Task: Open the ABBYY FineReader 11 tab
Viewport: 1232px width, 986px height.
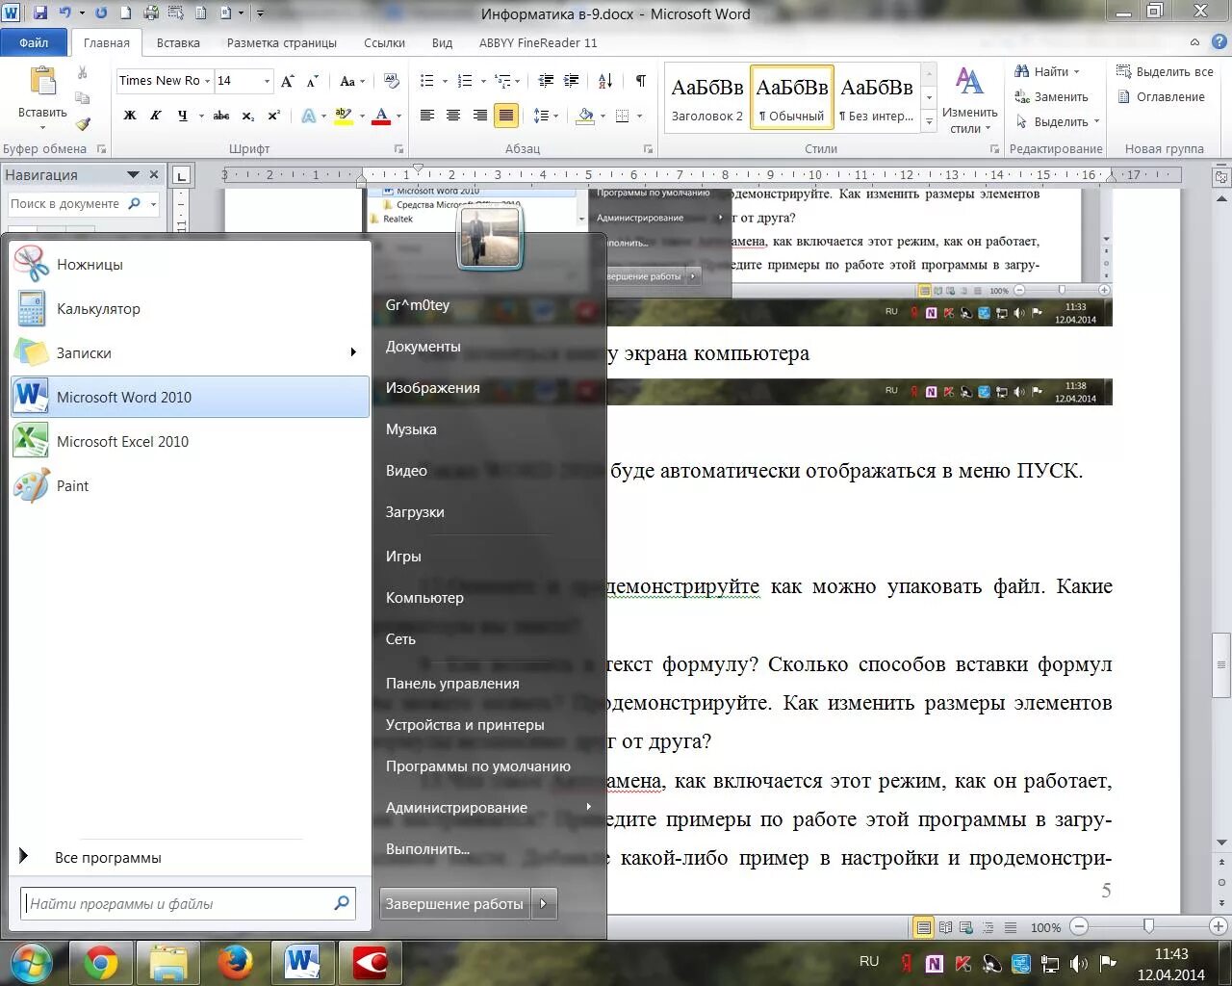Action: pos(538,42)
